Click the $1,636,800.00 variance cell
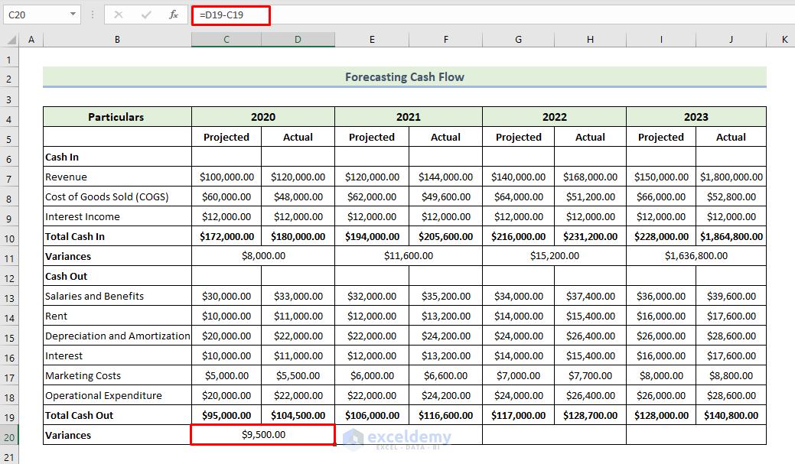The image size is (795, 464). [696, 256]
